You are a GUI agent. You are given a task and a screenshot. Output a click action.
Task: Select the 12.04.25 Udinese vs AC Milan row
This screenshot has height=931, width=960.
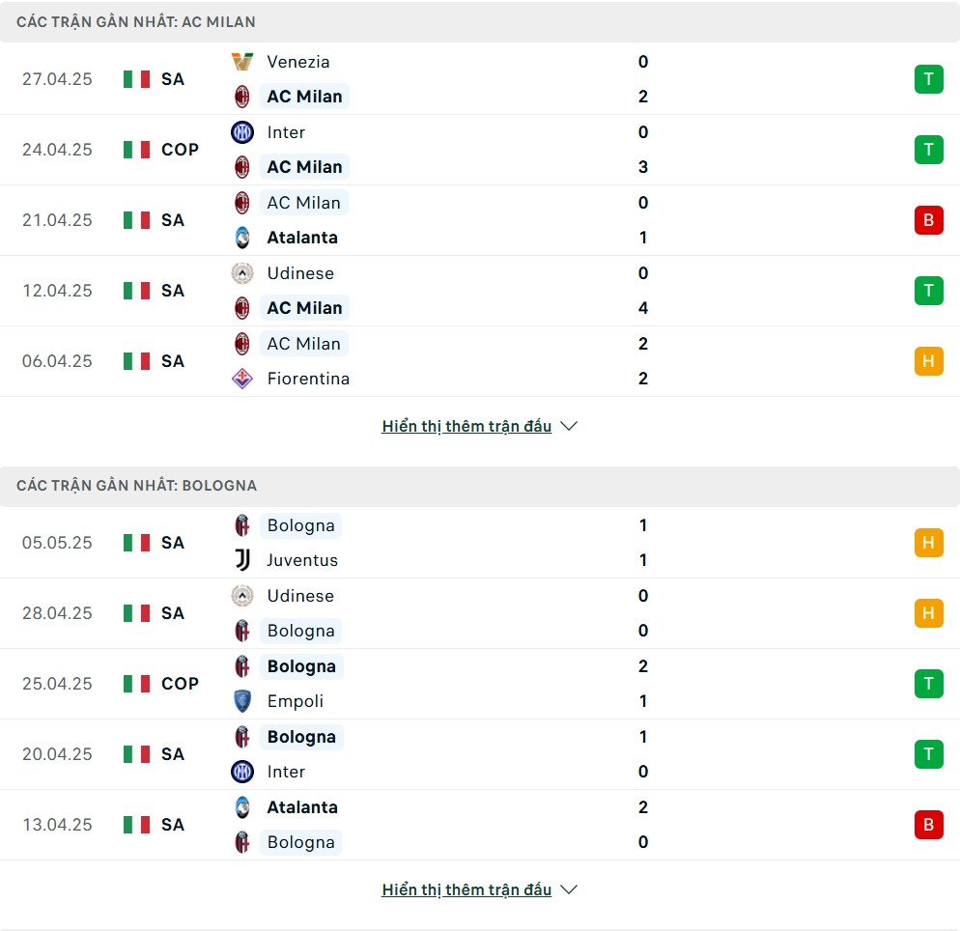(x=480, y=291)
